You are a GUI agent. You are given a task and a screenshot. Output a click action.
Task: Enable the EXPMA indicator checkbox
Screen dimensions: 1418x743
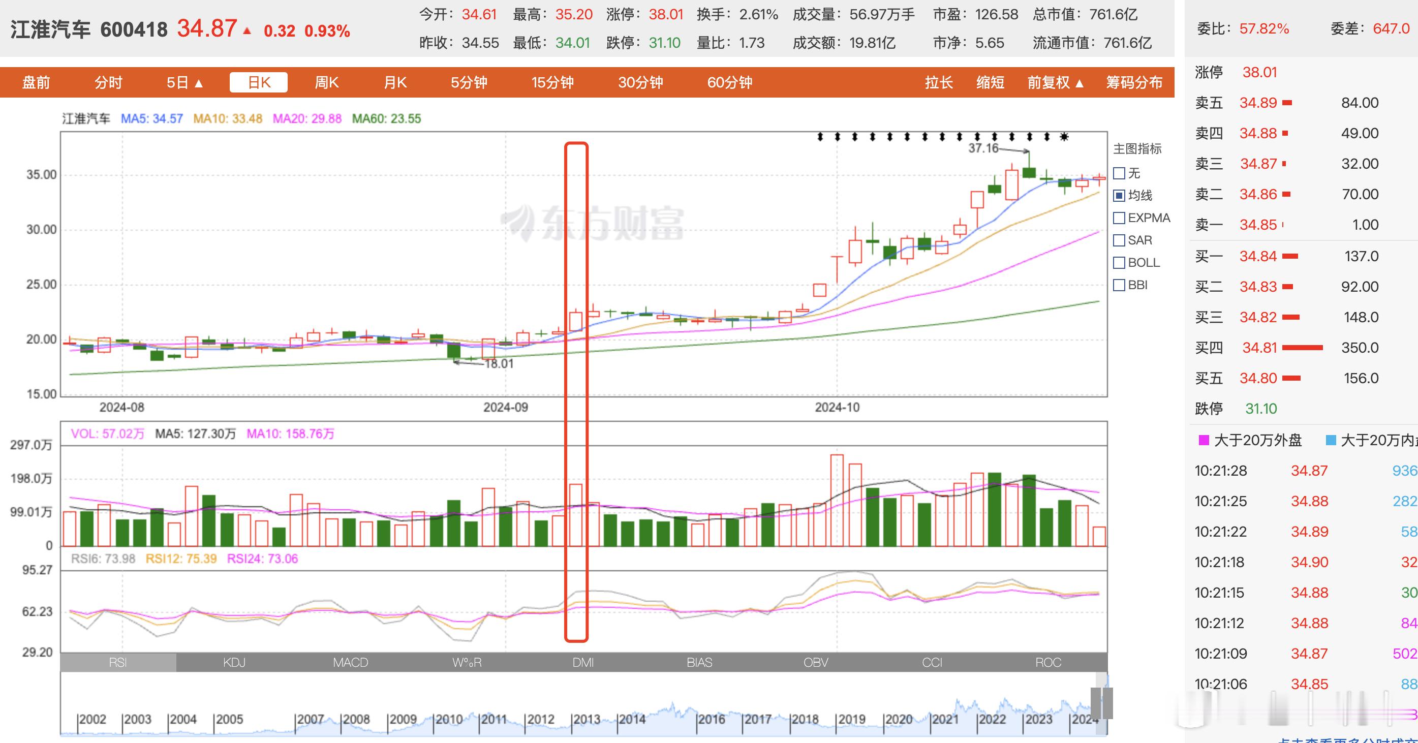pos(1119,218)
